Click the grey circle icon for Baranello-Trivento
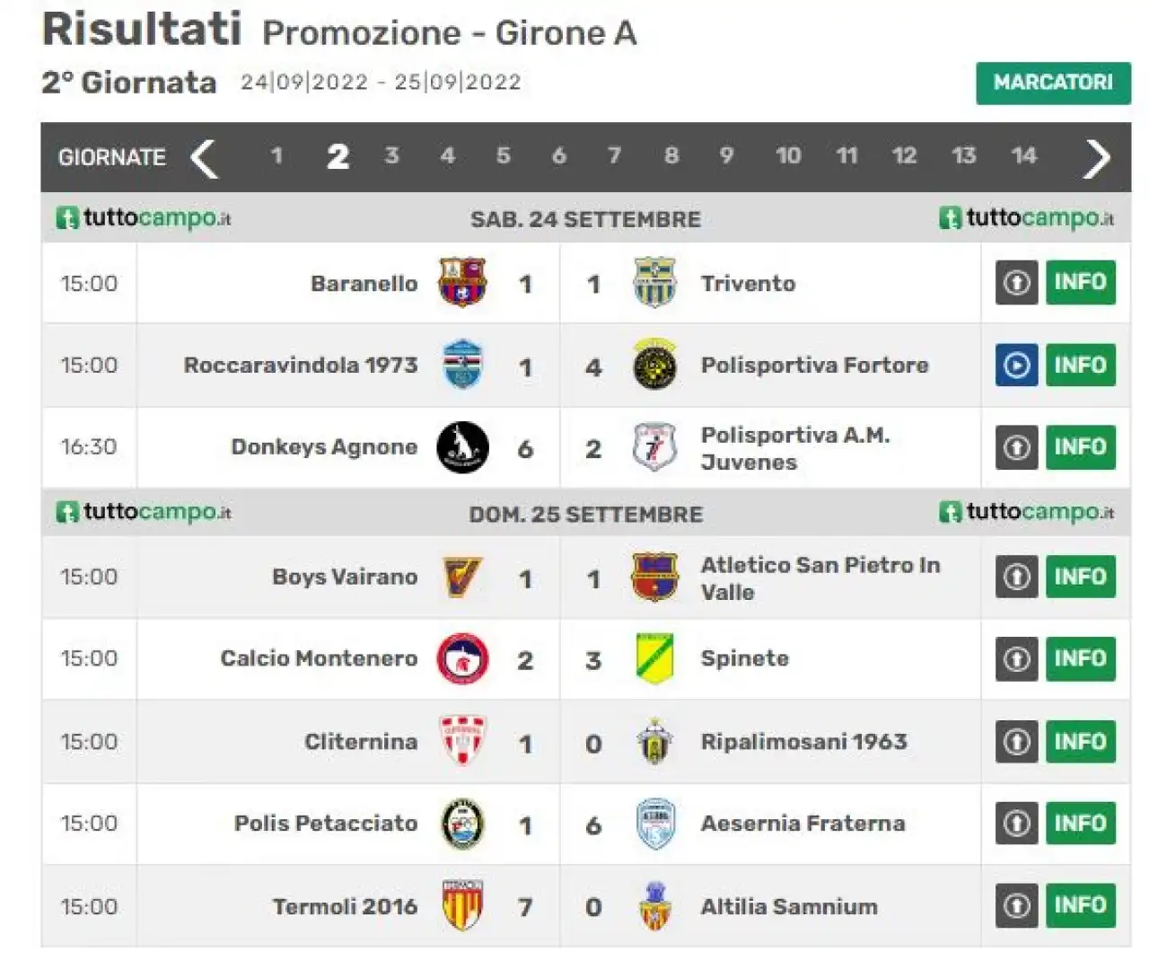The height and width of the screenshot is (961, 1149). [x=1016, y=283]
